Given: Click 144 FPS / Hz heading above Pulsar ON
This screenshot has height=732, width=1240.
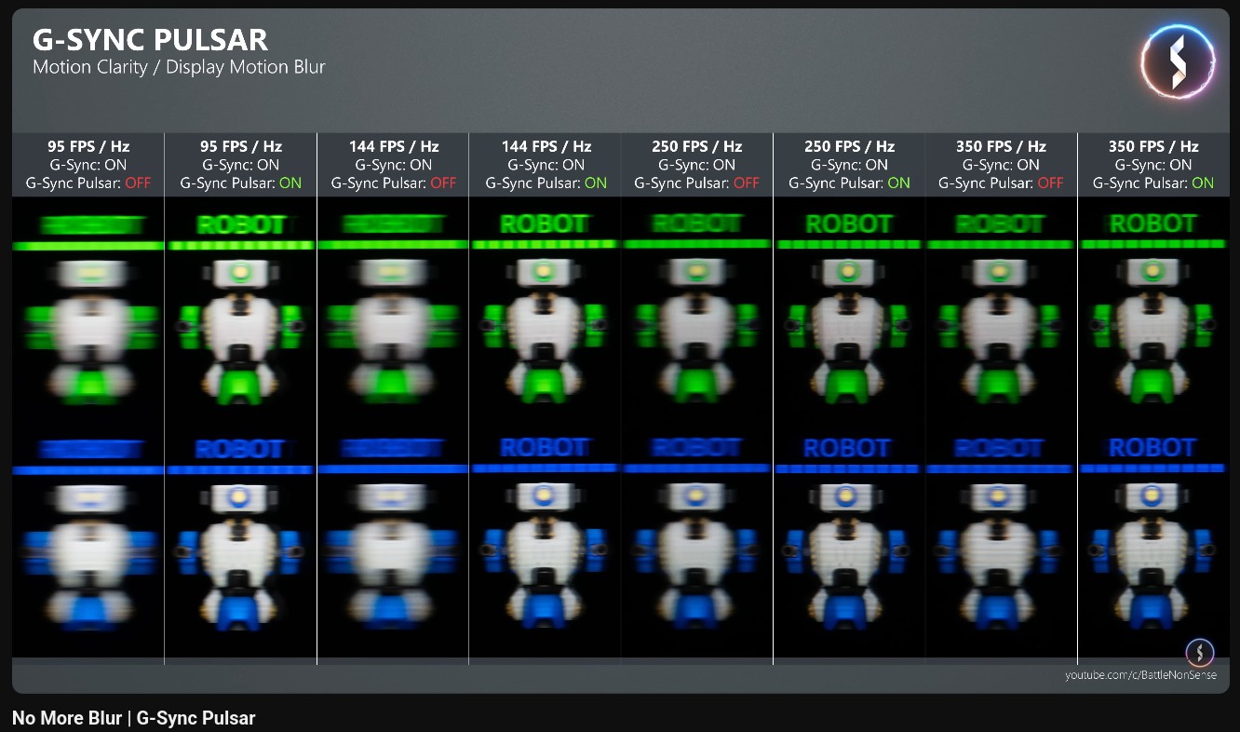Looking at the screenshot, I should point(546,146).
